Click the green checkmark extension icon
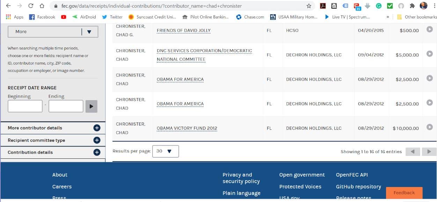Image resolution: width=437 pixels, height=202 pixels. pyautogui.click(x=390, y=6)
